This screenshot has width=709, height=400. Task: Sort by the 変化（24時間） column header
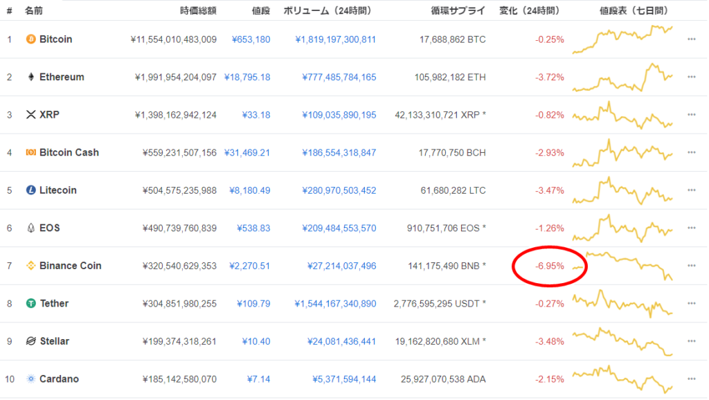530,10
